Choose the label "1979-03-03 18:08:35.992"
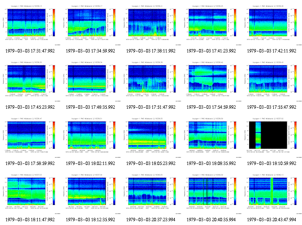Screen dimensions: 302x225 [211, 163]
